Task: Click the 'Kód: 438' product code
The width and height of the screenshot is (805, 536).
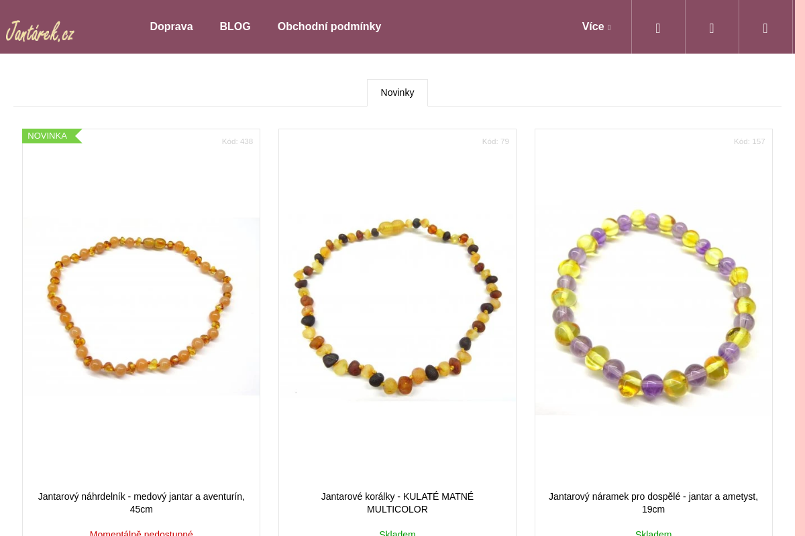Action: tap(237, 141)
